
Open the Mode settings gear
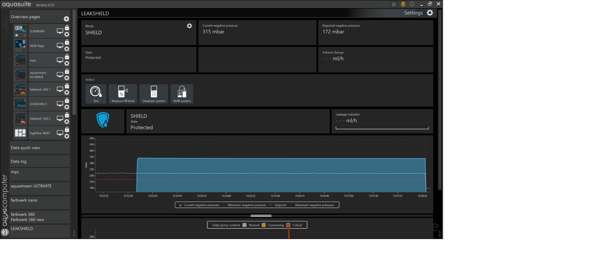click(x=189, y=26)
